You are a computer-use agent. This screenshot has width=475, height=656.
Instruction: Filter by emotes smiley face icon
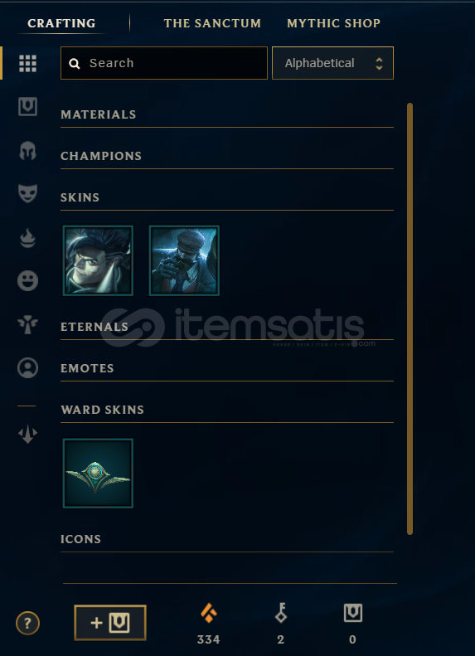click(27, 280)
